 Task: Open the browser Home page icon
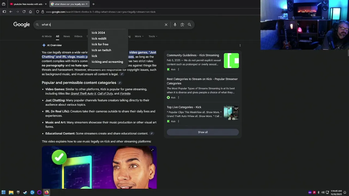click(31, 12)
